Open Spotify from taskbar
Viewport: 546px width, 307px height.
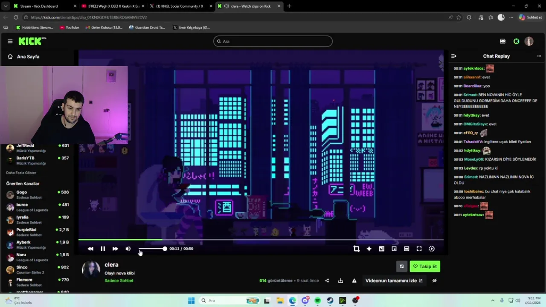coord(317,301)
